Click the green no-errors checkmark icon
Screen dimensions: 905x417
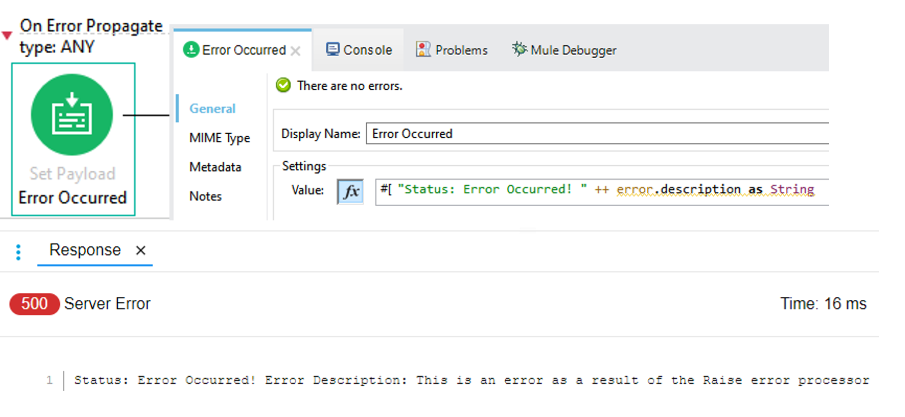click(283, 85)
